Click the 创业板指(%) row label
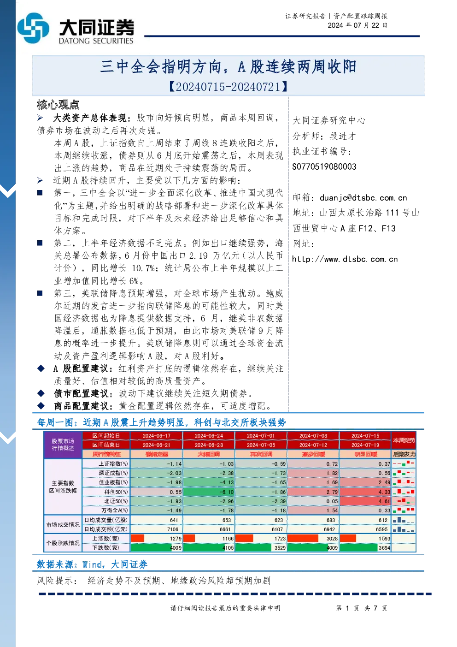The height and width of the screenshot is (647, 457). [x=105, y=482]
